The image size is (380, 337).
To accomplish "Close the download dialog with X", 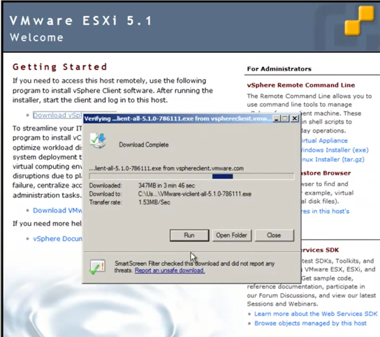I will click(x=295, y=119).
